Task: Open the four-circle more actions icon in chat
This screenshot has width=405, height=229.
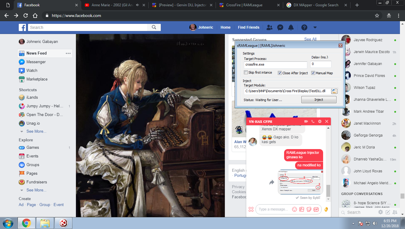Action: 251,209
